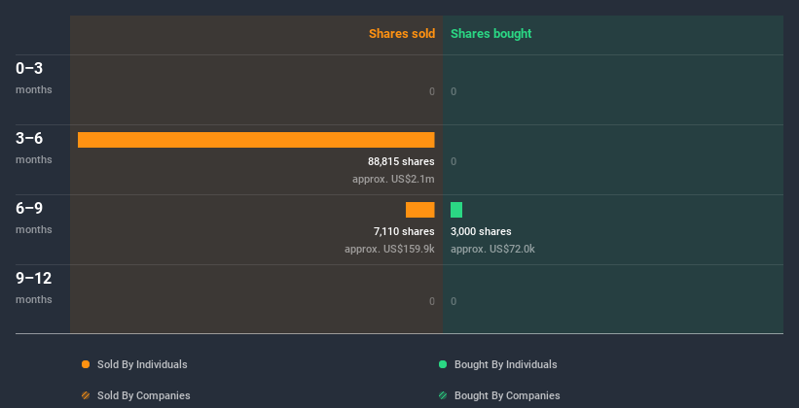Select the Bought By Companies legend label
The image size is (799, 408).
click(x=507, y=395)
